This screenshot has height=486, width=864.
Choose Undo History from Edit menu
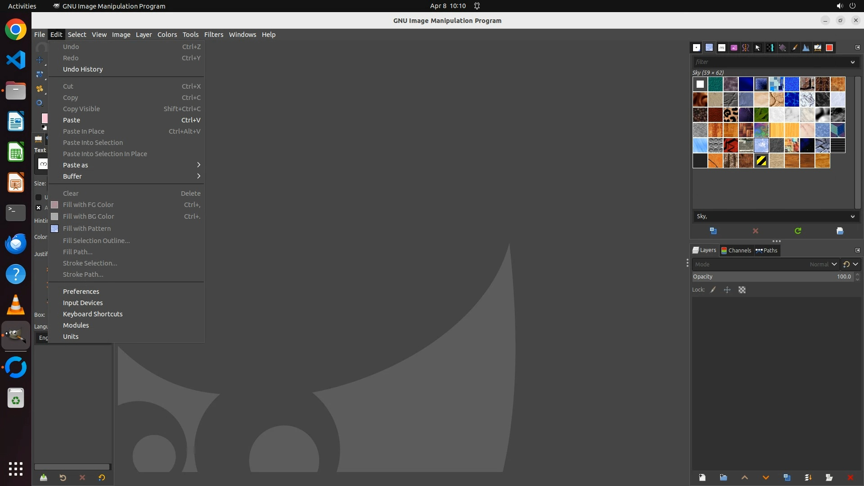(83, 69)
